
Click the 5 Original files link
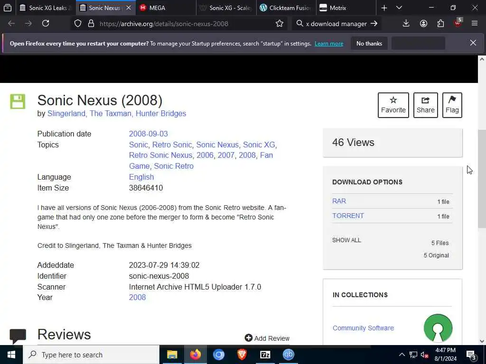436,255
